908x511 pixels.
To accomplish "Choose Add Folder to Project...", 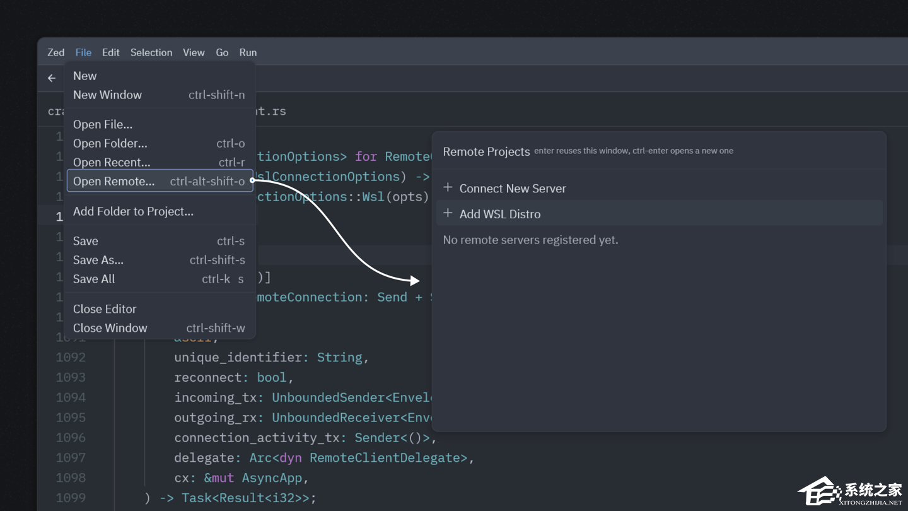I will tap(133, 211).
